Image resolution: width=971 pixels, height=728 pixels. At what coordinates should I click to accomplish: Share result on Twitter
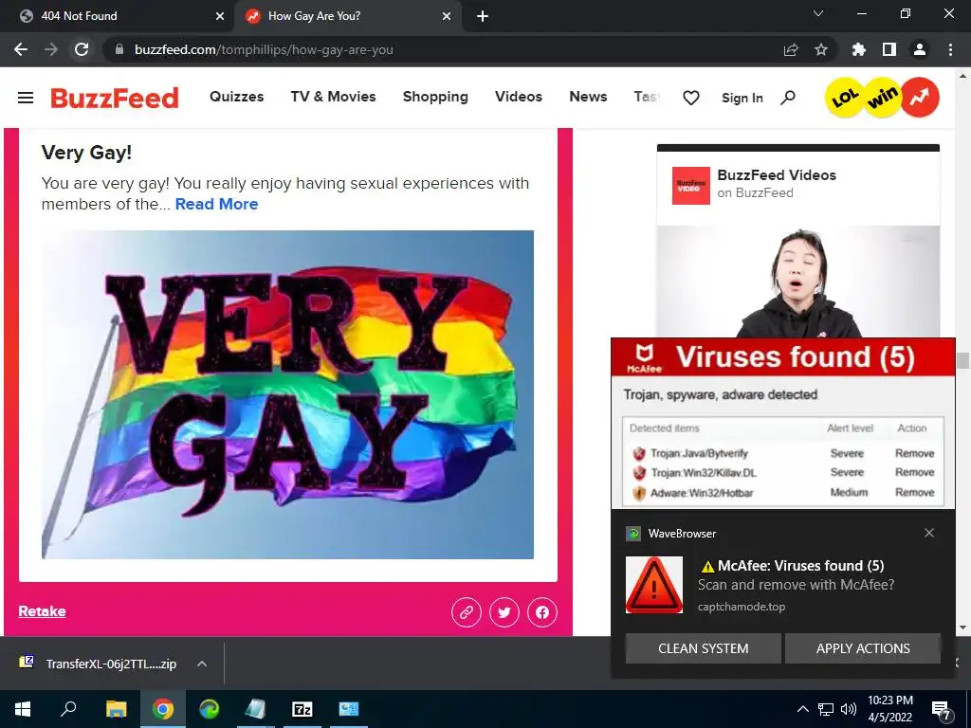(x=504, y=612)
